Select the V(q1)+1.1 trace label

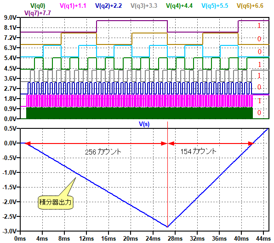[73, 6]
